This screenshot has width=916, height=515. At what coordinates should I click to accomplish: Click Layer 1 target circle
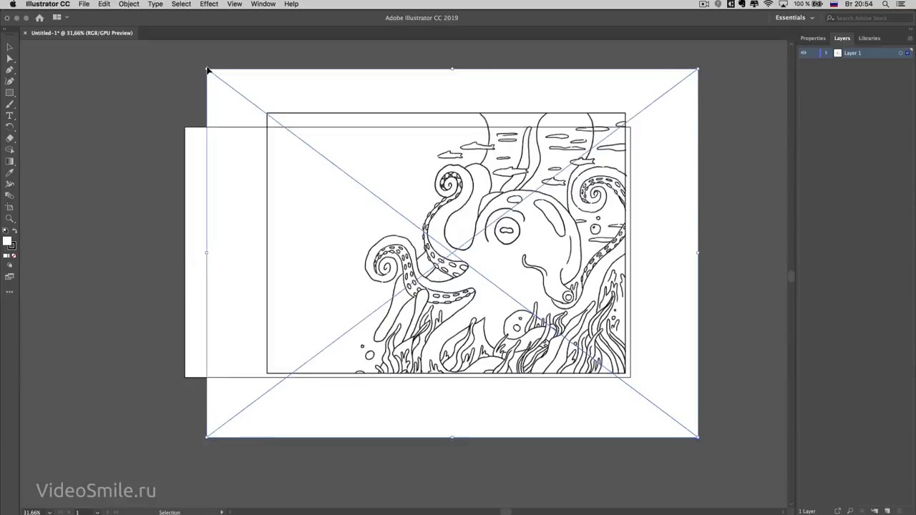[x=900, y=53]
